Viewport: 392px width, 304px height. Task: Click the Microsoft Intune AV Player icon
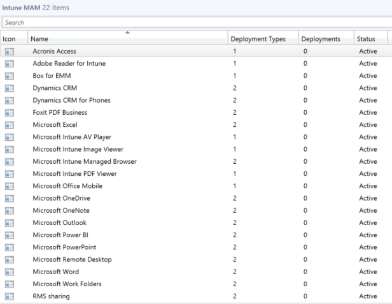click(10, 138)
